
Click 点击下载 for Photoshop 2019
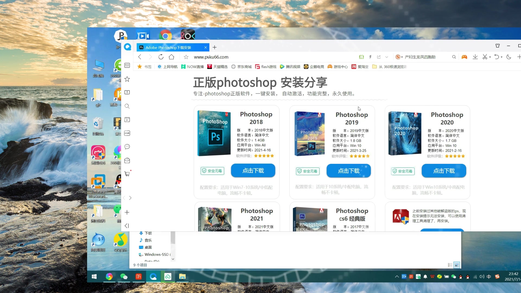(349, 171)
